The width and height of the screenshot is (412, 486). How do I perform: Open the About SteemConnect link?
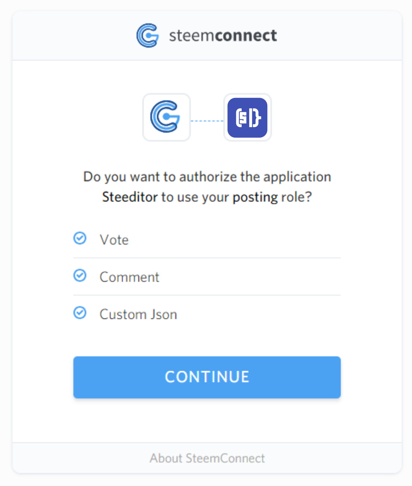pos(207,458)
